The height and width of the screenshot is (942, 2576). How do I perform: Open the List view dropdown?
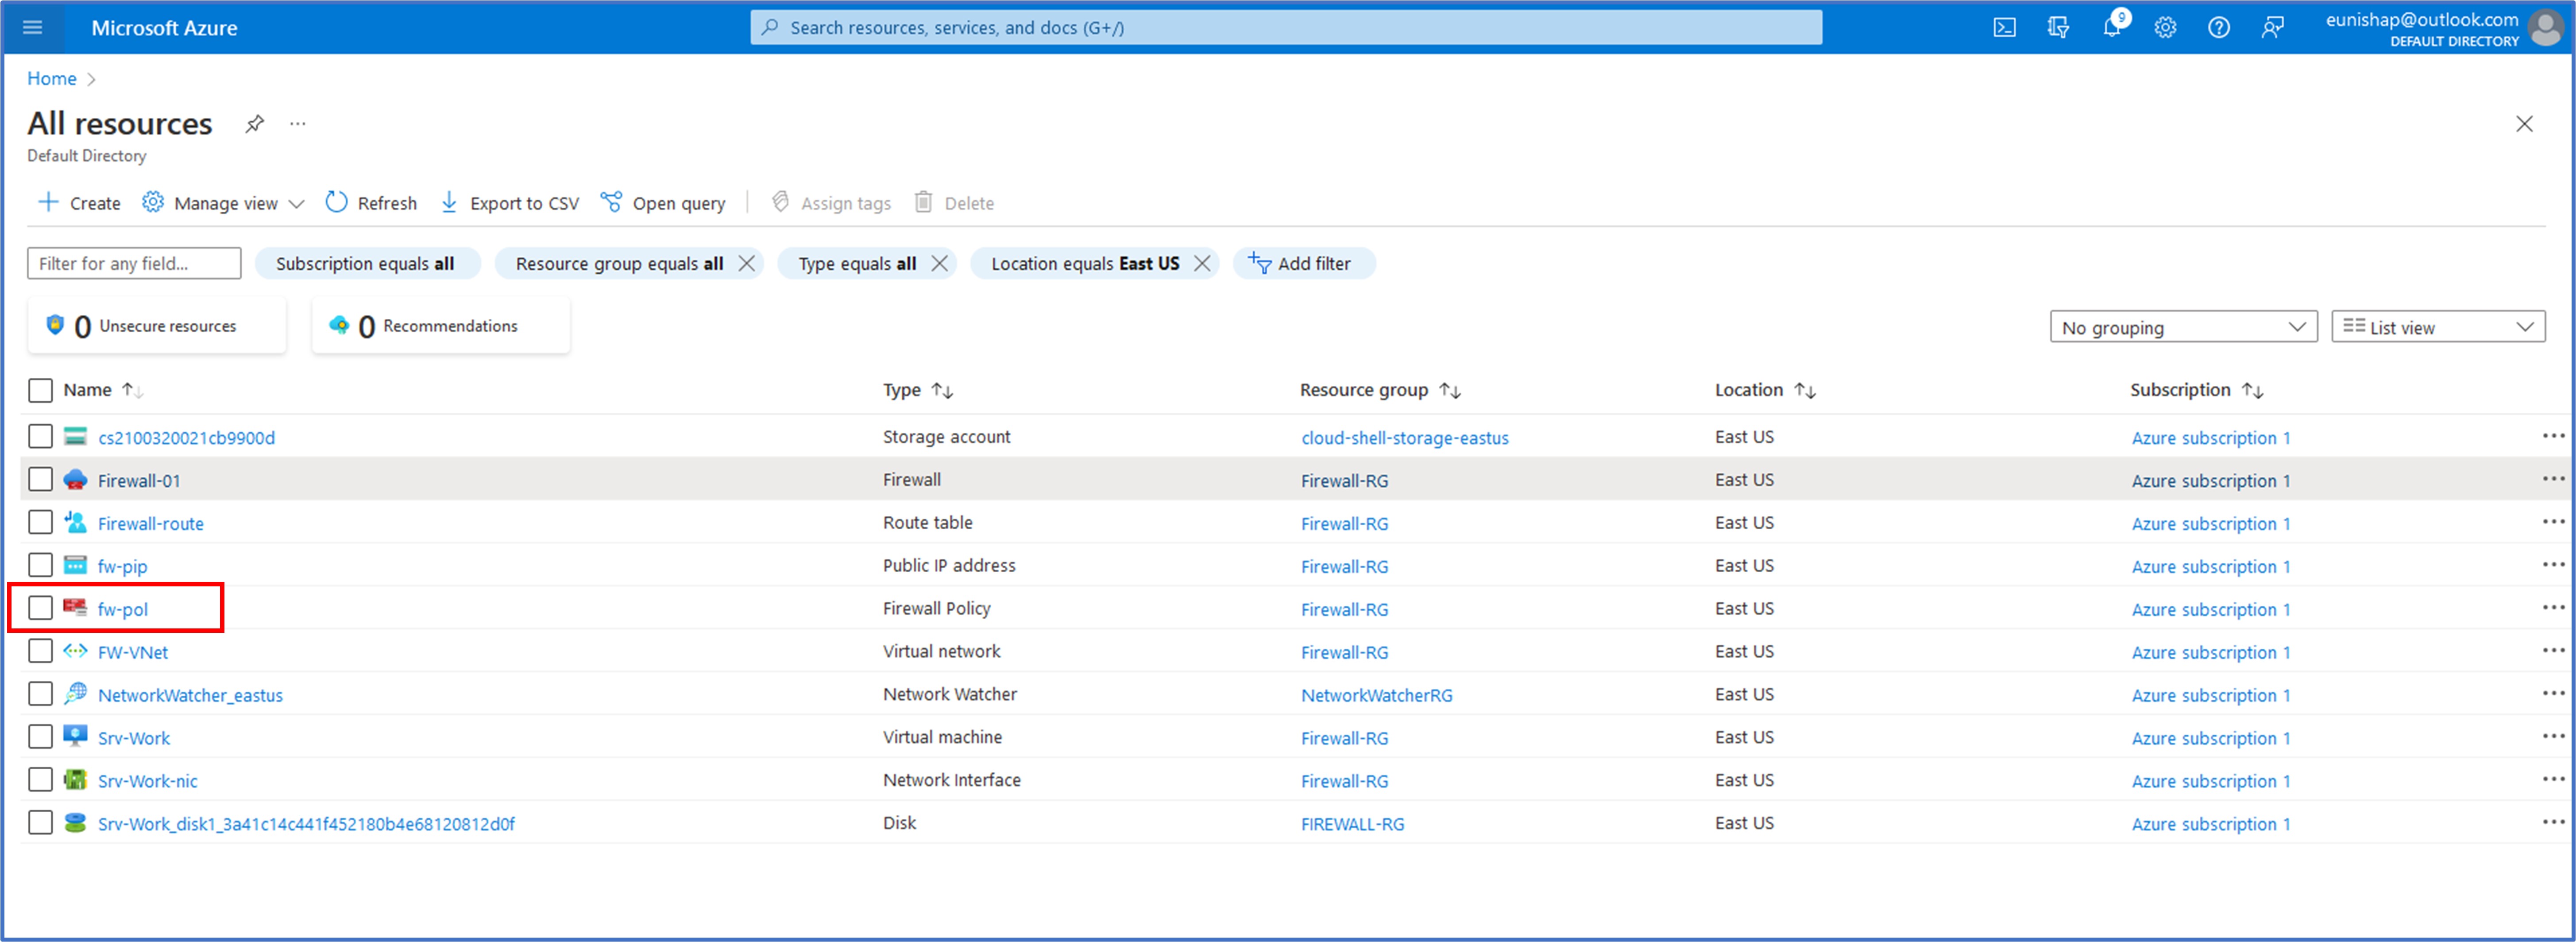tap(2437, 326)
